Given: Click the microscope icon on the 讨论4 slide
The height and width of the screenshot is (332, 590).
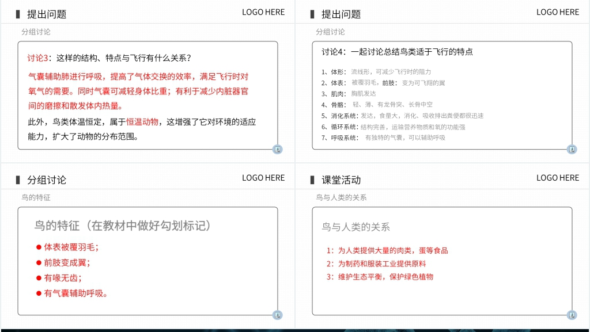Looking at the screenshot, I should [x=572, y=149].
